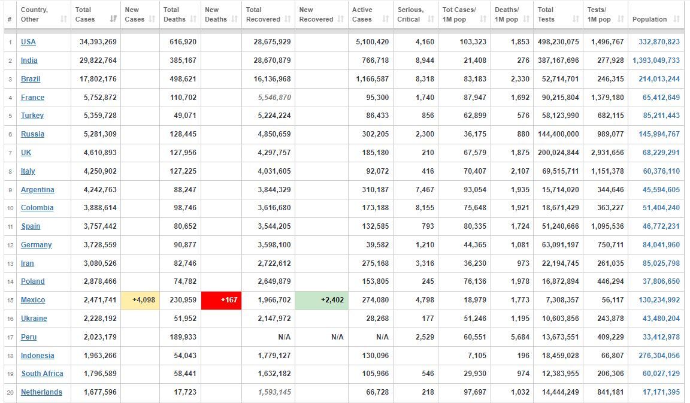Open USA population link 332,870,823
This screenshot has width=690, height=403.
[x=659, y=42]
